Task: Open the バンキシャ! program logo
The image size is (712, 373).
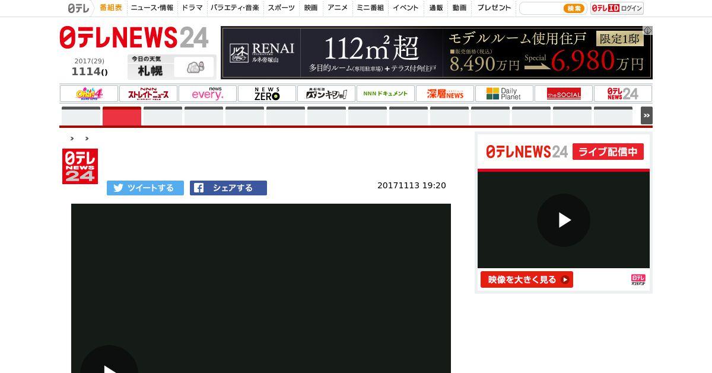Action: coord(326,94)
